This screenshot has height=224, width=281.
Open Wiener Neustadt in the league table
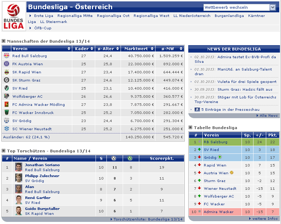220,188
